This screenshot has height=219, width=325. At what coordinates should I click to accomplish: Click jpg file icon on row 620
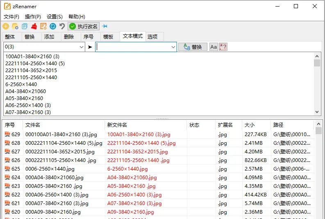click(x=7, y=212)
